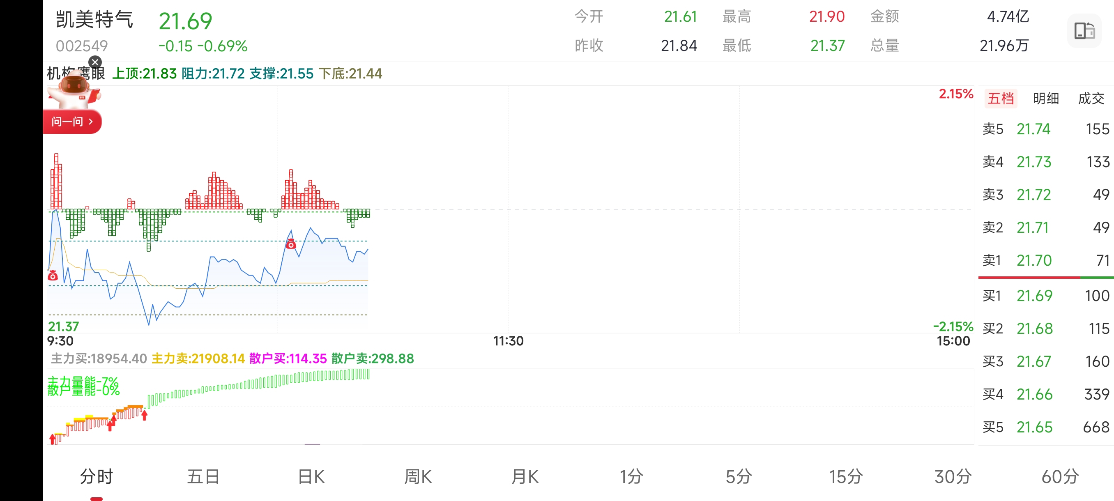This screenshot has width=1114, height=501.
Task: Tap the first red arrow in volume chart
Action: 53,439
